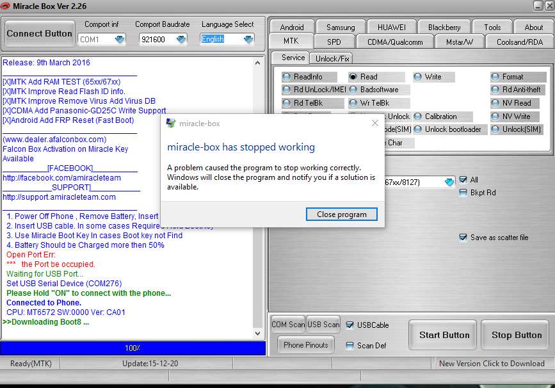Toggle the Save as scatter file checkbox
Viewport: 555px width, 388px height.
[463, 237]
